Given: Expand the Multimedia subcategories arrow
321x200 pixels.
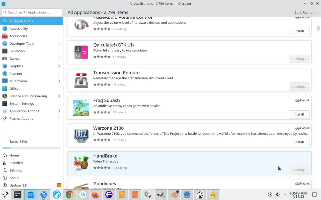Looking at the screenshot, I should pyautogui.click(x=59, y=81).
